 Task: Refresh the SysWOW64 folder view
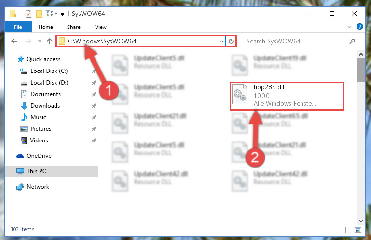tap(231, 41)
